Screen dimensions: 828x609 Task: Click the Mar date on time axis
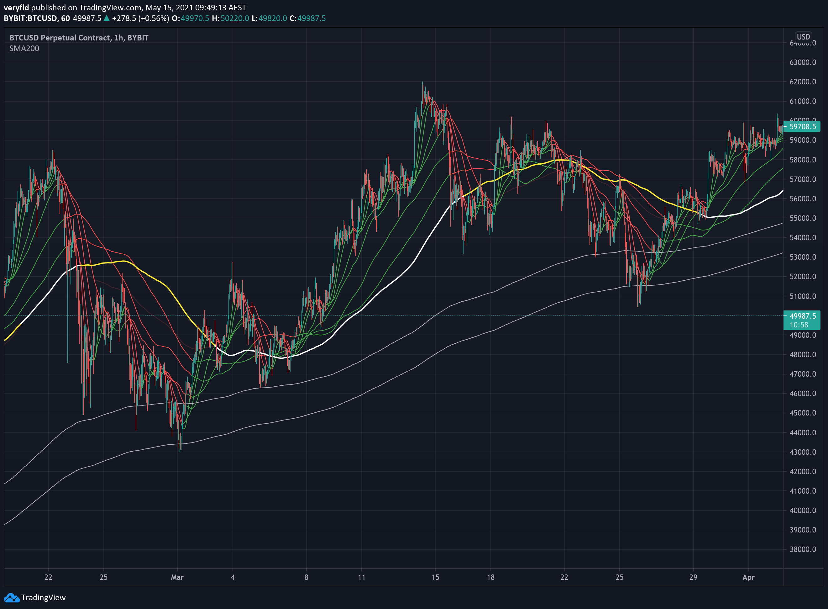177,577
